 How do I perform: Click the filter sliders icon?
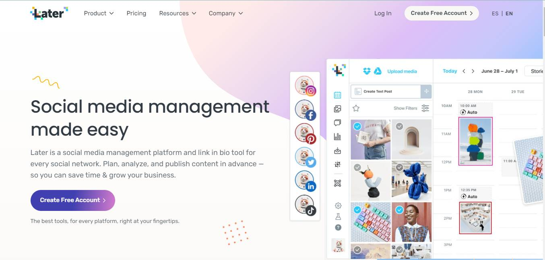point(425,108)
